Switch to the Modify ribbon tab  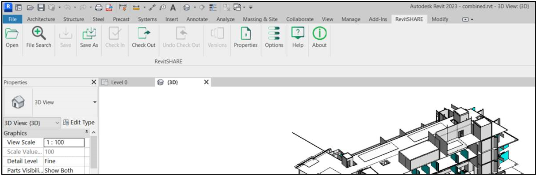pos(440,19)
